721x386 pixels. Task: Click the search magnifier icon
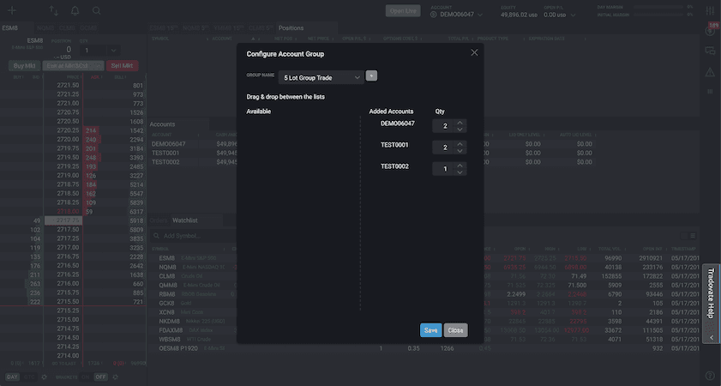[x=97, y=11]
